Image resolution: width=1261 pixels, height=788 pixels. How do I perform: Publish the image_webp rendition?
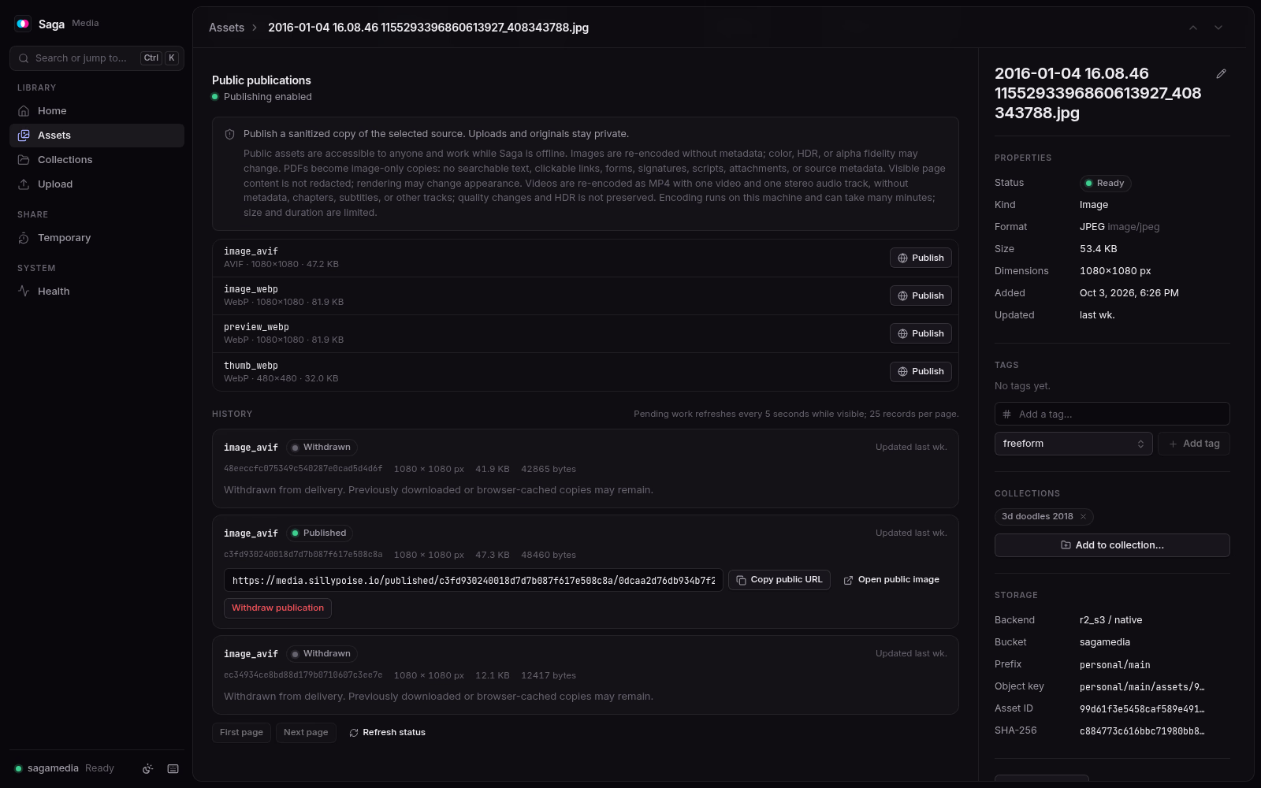[921, 295]
